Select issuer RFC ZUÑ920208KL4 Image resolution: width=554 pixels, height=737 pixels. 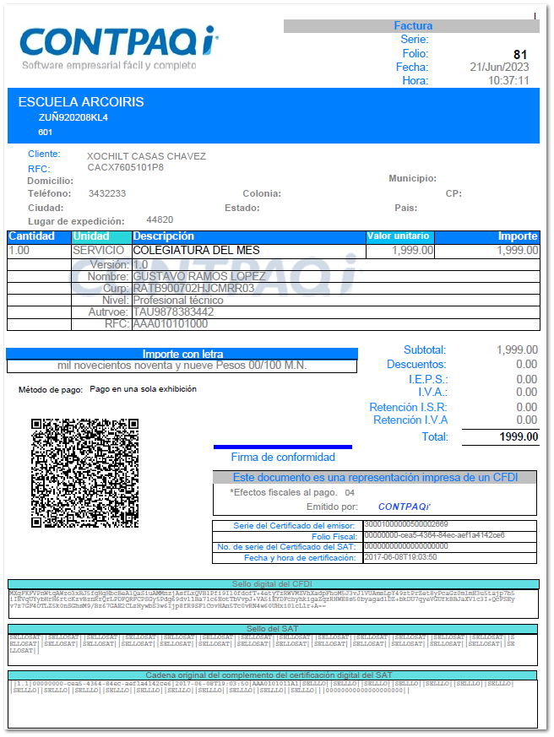pyautogui.click(x=73, y=117)
